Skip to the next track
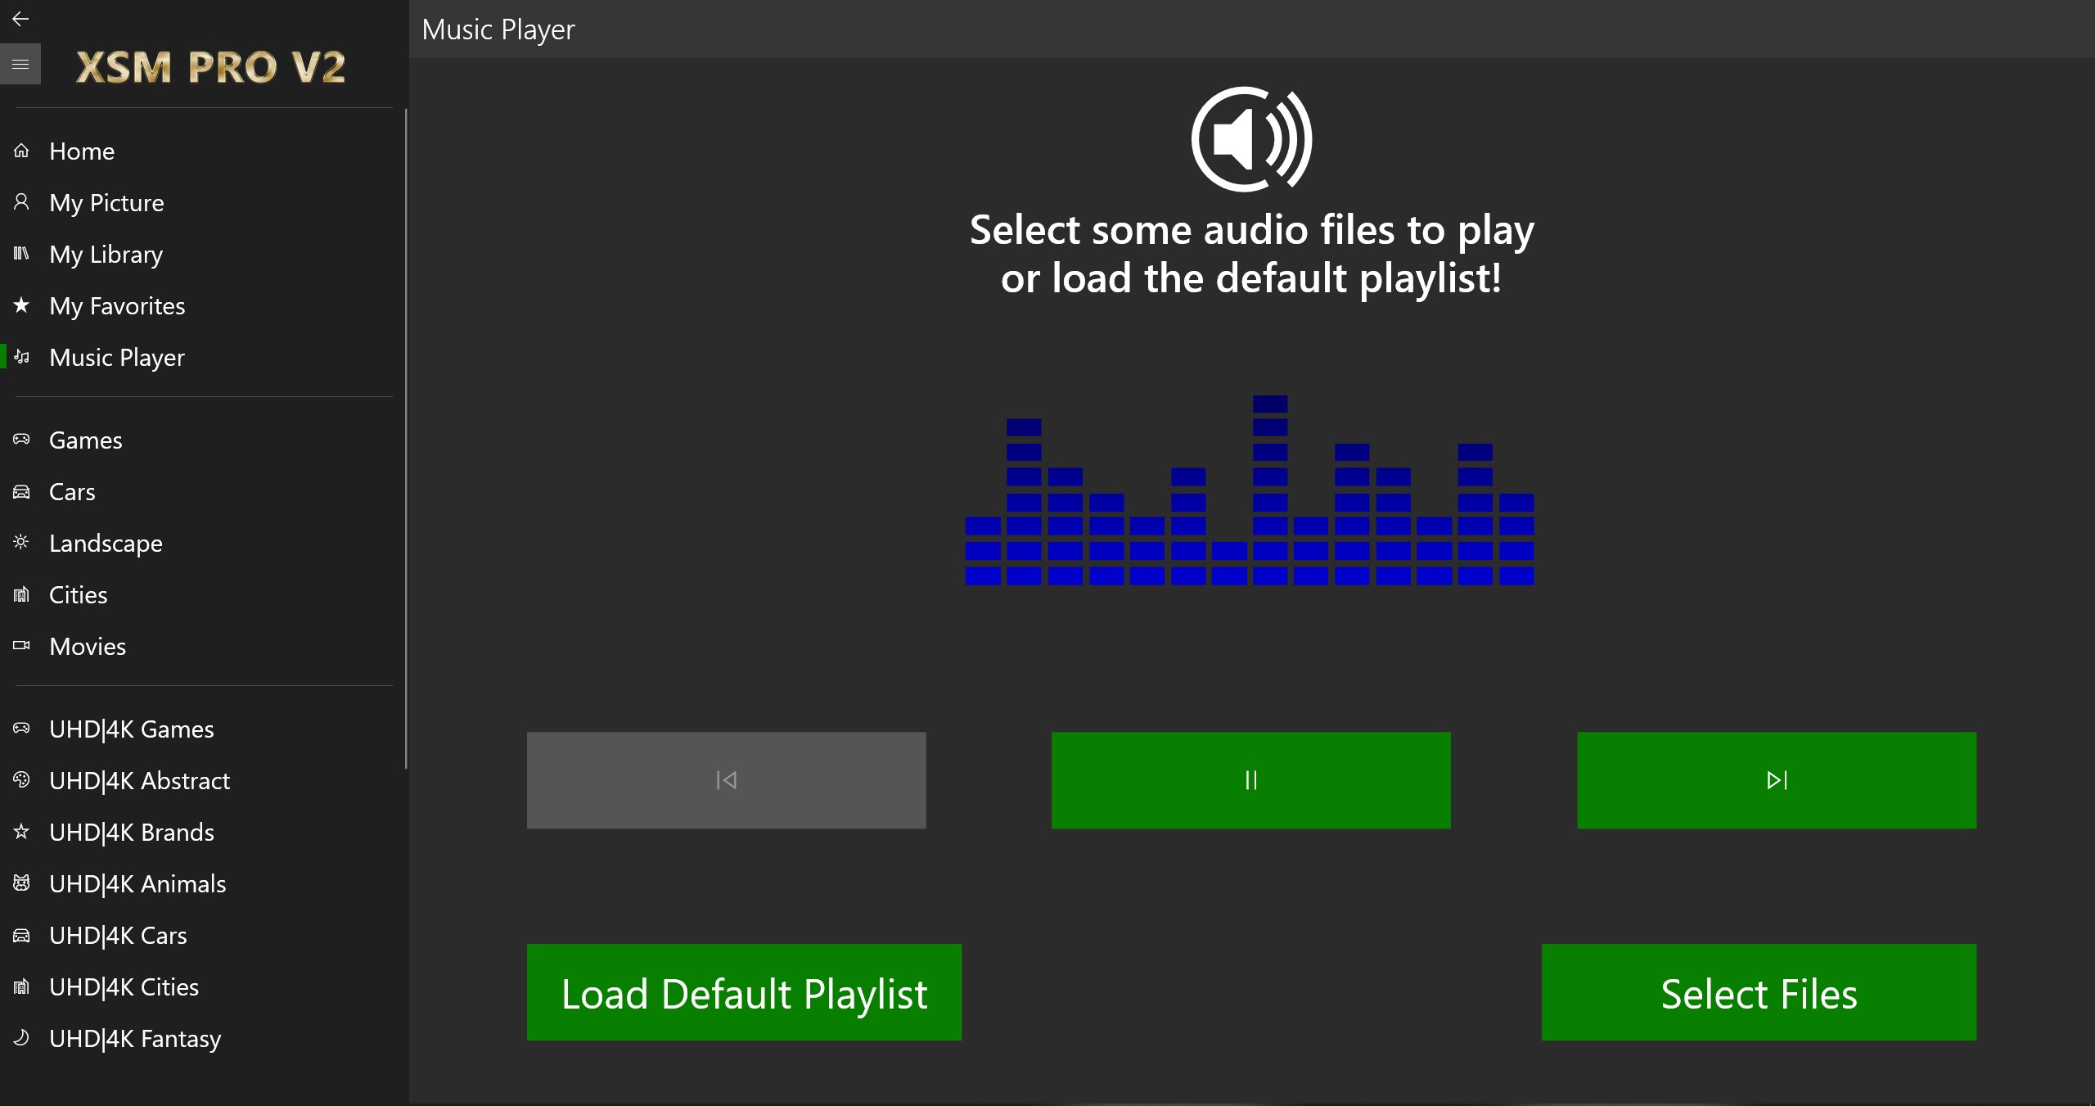 (x=1776, y=780)
